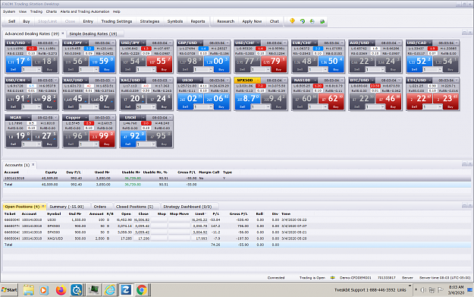Click the pie chart toolbar icon
Viewport: 474px width, 297px height.
[x=312, y=21]
